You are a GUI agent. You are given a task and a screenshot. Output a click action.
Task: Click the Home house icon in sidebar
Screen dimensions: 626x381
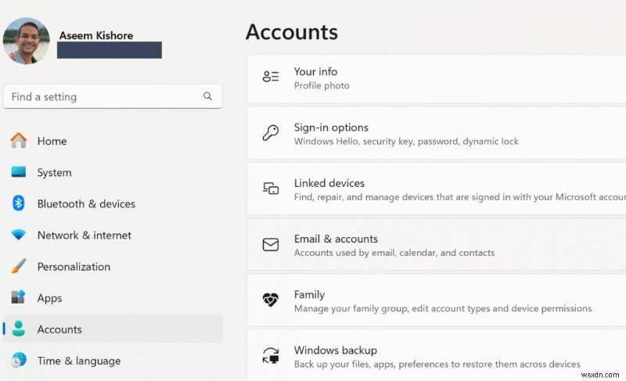tap(18, 141)
